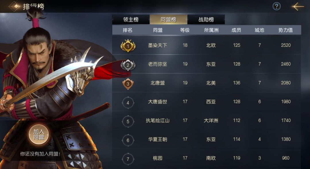This screenshot has height=169, width=310.
Task: Tap the diamond emblem beside 排行榜 title
Action: pyautogui.click(x=15, y=7)
